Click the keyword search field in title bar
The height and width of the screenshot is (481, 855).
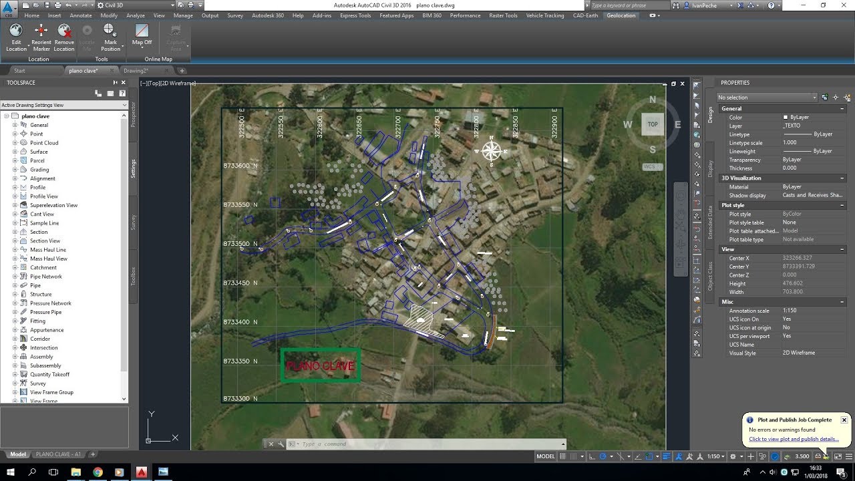pos(629,5)
